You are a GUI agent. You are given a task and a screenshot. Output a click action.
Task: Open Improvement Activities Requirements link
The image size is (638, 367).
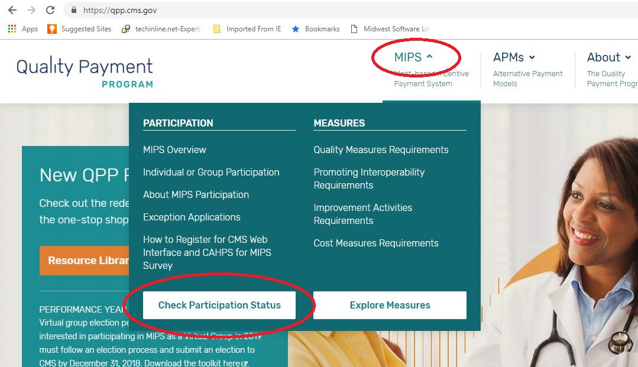[363, 214]
